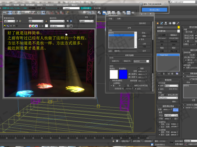Open the Hierarchy panel tab icon
The width and height of the screenshot is (197, 147).
pyautogui.click(x=166, y=23)
